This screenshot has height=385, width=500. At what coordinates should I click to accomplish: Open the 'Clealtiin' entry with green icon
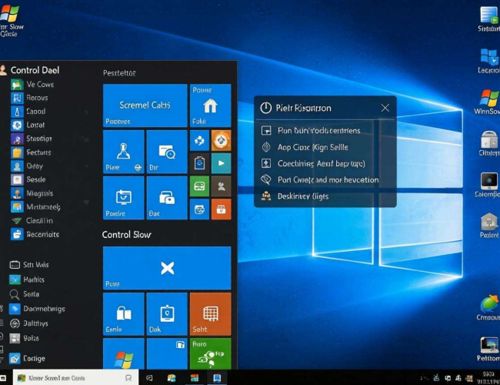tap(32, 220)
